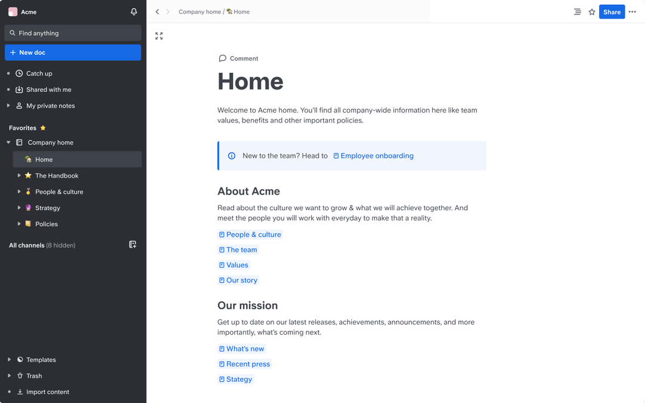This screenshot has width=645, height=403.
Task: Expand The Handbook section
Action: pyautogui.click(x=19, y=176)
